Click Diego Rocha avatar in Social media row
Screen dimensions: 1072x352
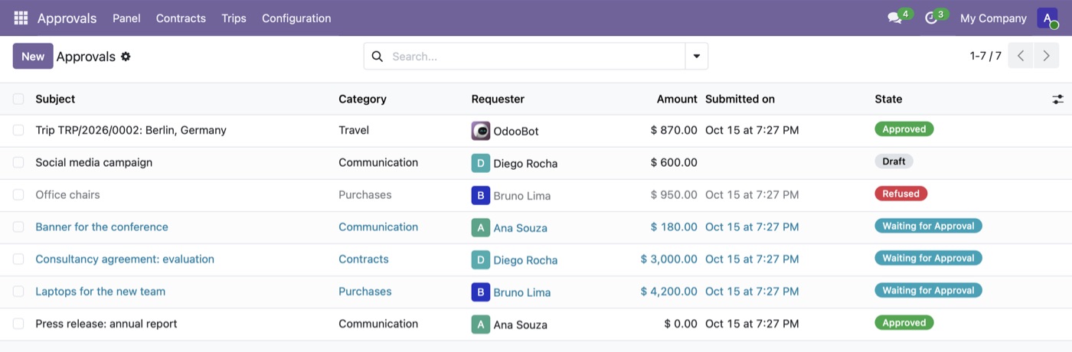click(480, 163)
